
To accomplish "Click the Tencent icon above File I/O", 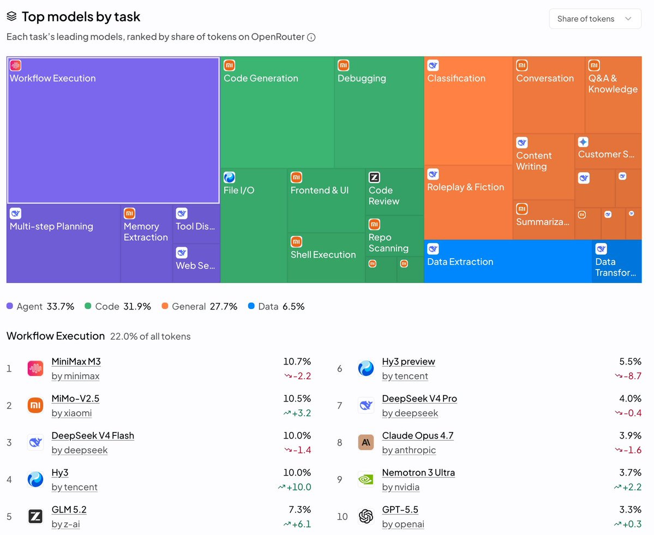I will [230, 177].
